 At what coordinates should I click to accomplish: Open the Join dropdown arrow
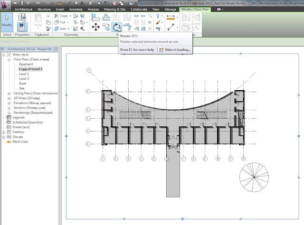[x=68, y=29]
